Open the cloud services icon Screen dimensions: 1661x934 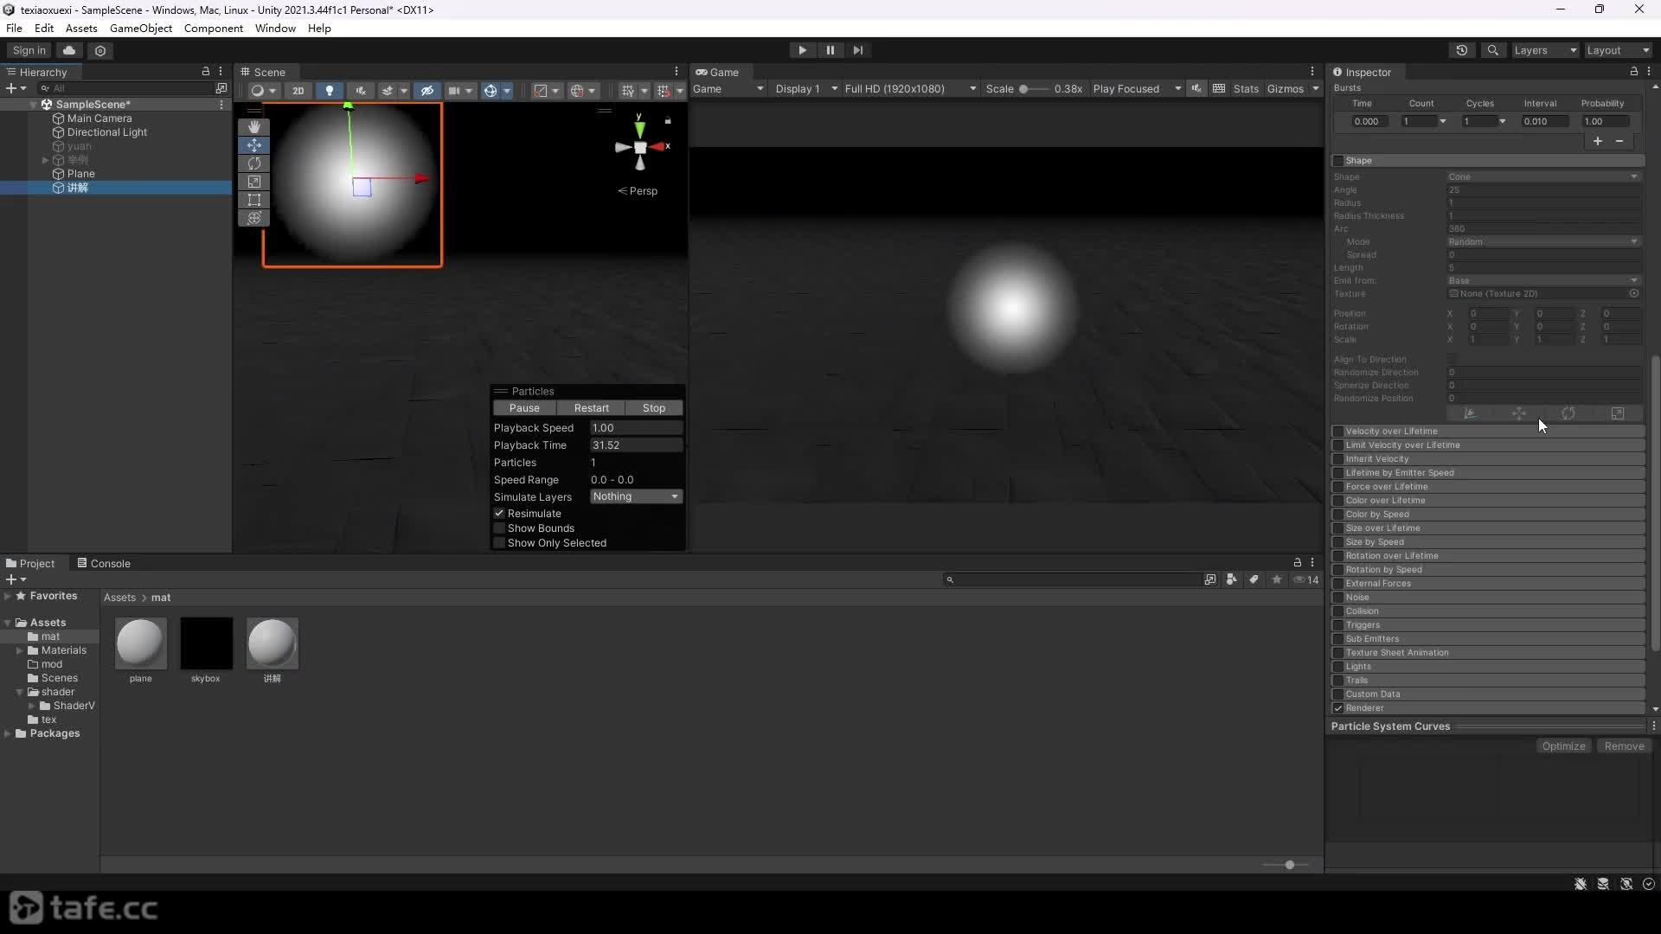[69, 50]
